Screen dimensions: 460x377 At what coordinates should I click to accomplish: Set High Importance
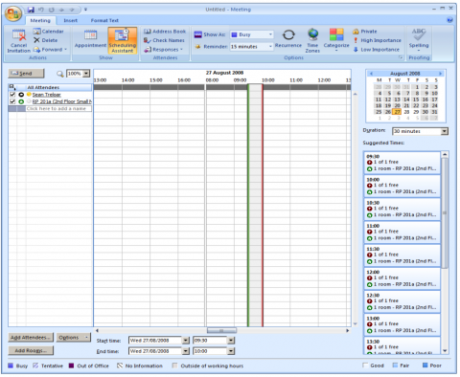pyautogui.click(x=377, y=40)
